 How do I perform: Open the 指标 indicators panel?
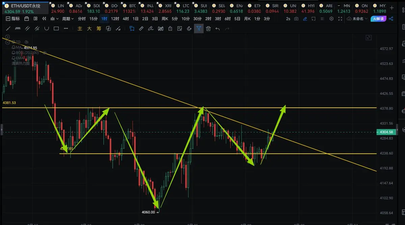click(13, 19)
